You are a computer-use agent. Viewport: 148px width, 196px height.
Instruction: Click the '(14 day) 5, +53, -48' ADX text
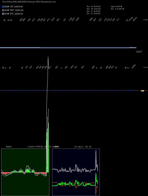[83, 147]
